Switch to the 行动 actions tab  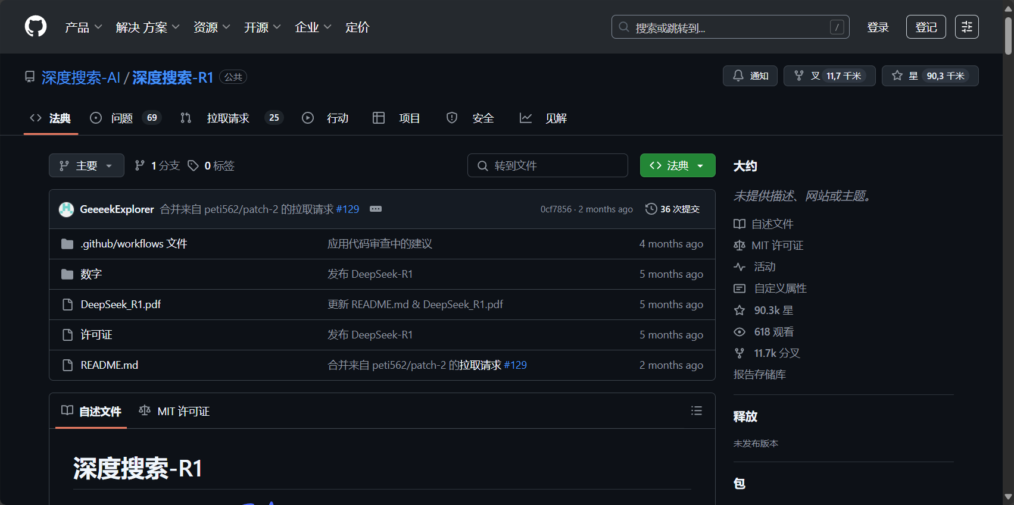click(x=325, y=118)
